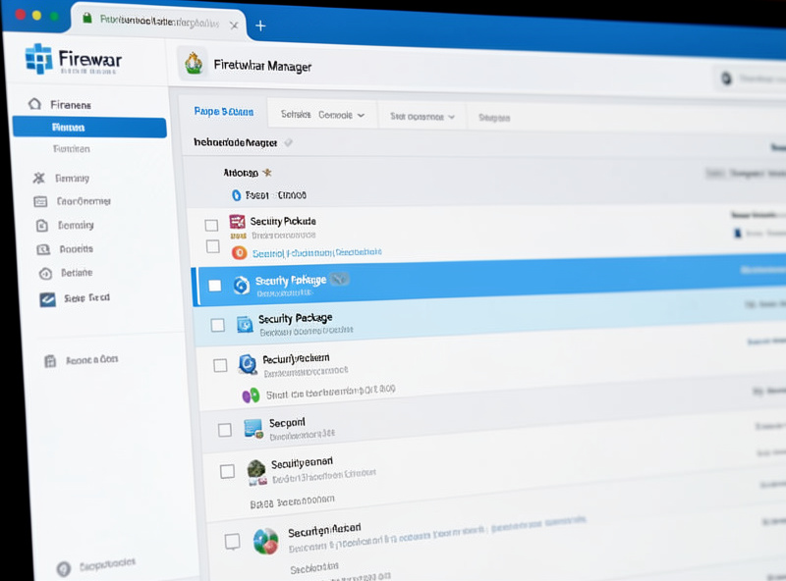Click the Security Pickade title text
The height and width of the screenshot is (581, 786).
(x=283, y=221)
